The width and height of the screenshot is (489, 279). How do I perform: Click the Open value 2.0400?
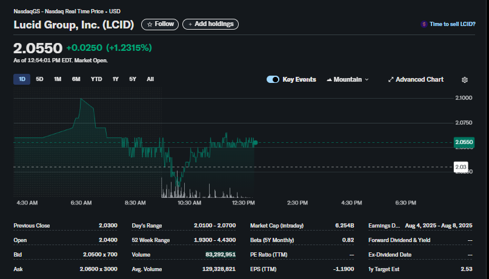tap(108, 240)
